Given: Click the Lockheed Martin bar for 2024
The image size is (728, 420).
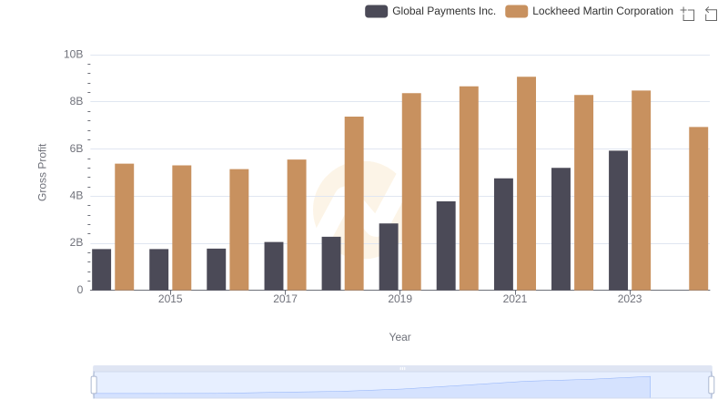Looking at the screenshot, I should click(x=699, y=209).
